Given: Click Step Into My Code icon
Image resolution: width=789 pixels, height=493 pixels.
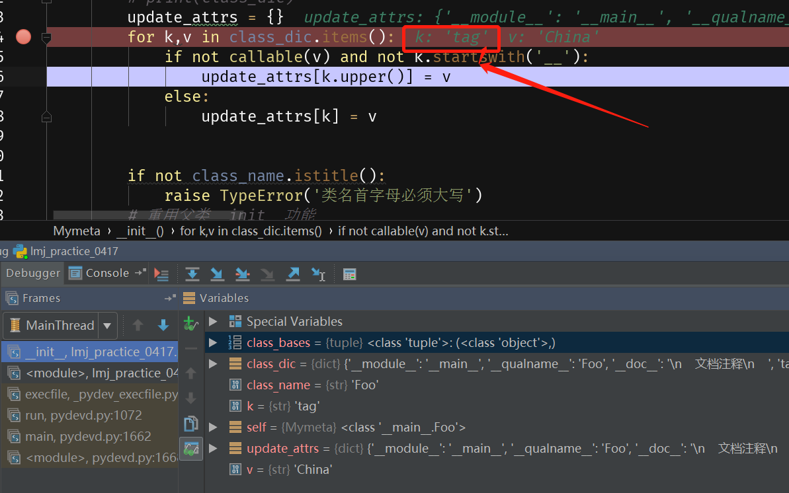Looking at the screenshot, I should pos(243,274).
